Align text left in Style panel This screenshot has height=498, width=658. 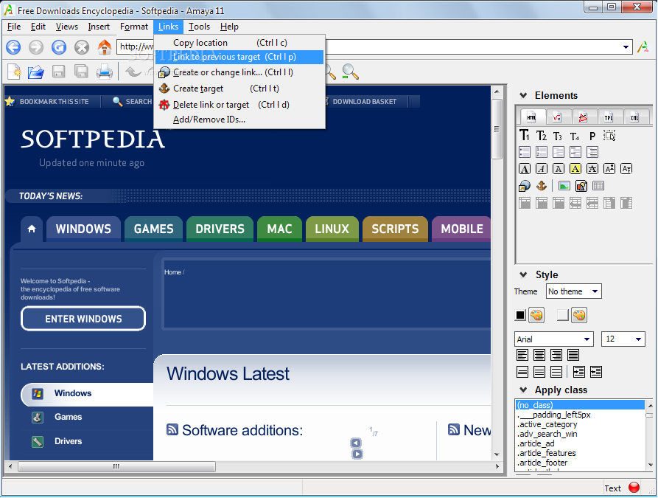[x=522, y=355]
